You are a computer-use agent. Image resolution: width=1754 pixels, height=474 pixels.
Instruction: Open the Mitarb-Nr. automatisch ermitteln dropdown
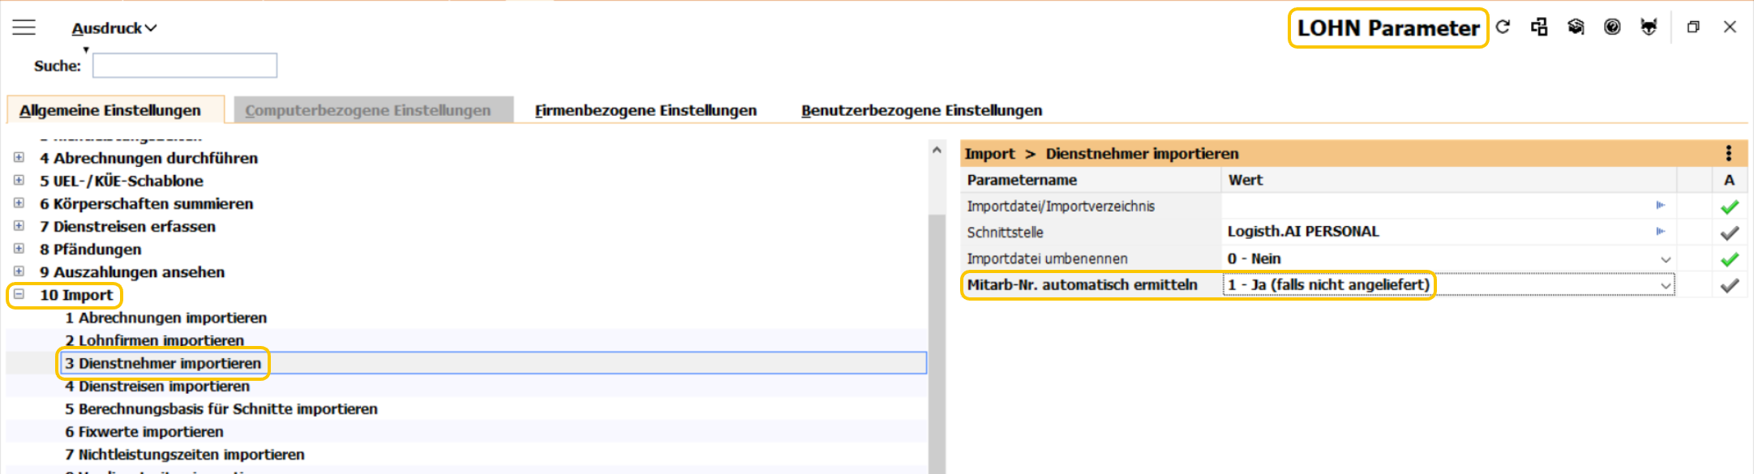1666,285
